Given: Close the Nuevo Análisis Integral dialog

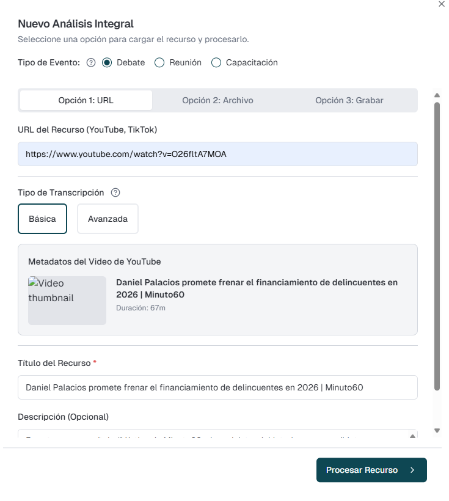Looking at the screenshot, I should 442,4.
